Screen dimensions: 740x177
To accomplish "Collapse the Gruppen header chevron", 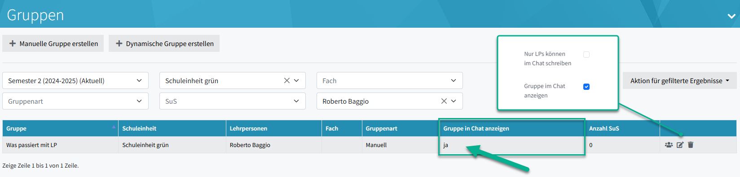I will pyautogui.click(x=731, y=16).
